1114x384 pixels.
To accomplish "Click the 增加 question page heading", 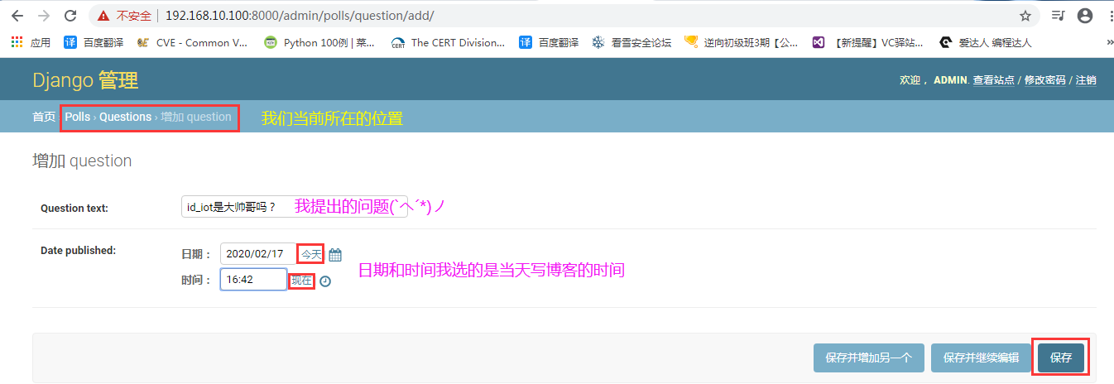I will 82,161.
